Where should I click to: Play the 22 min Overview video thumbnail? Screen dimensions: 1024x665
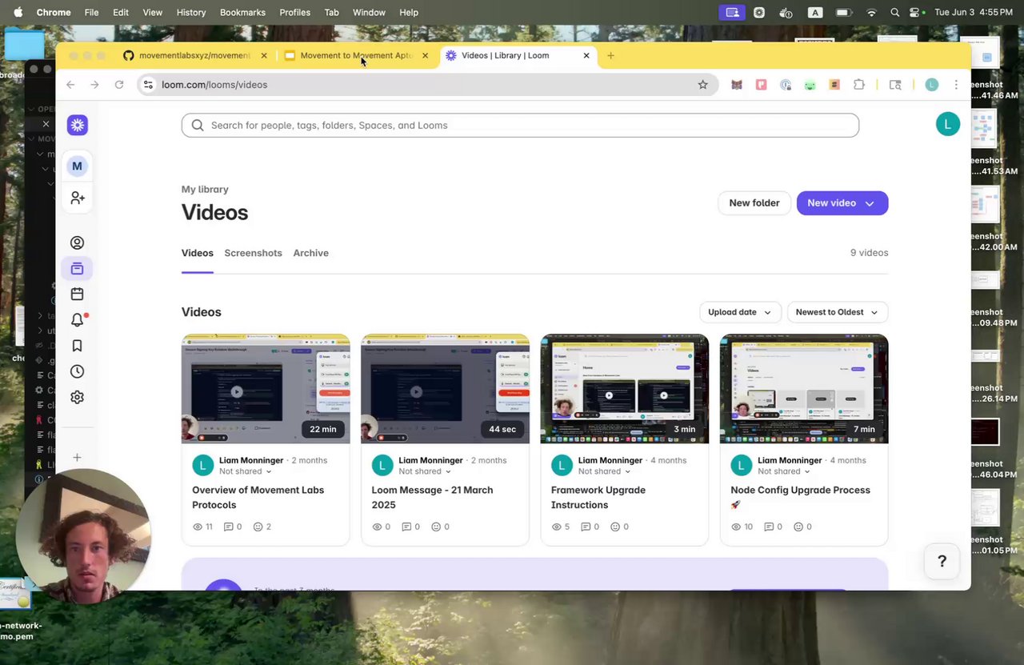point(266,389)
